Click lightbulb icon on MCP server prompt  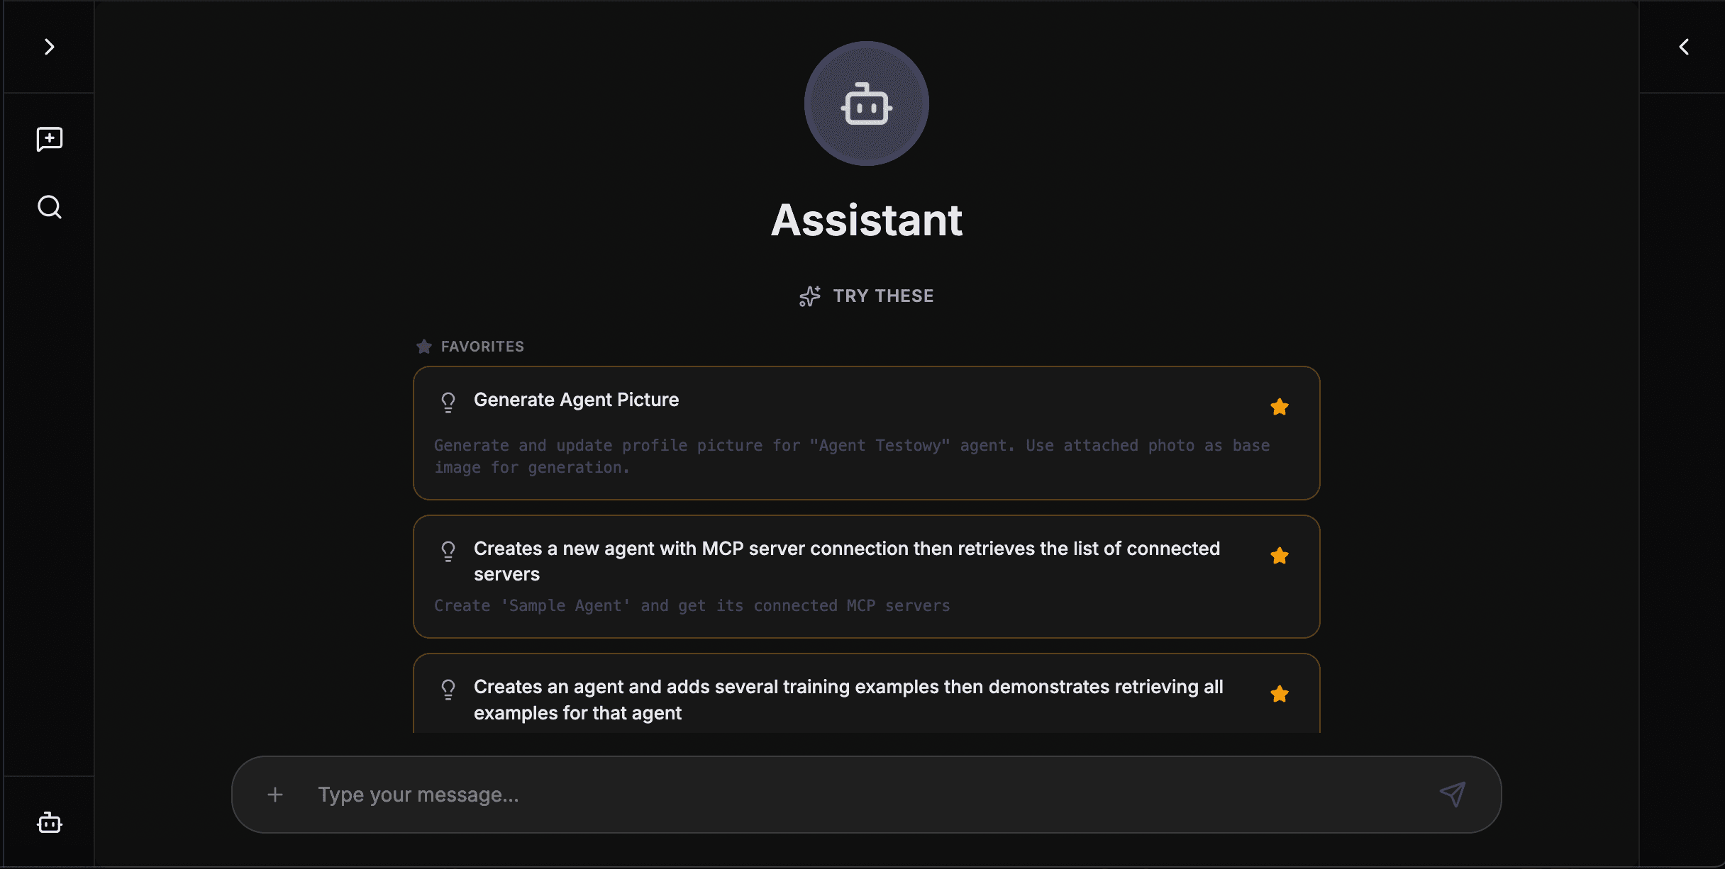coord(448,551)
